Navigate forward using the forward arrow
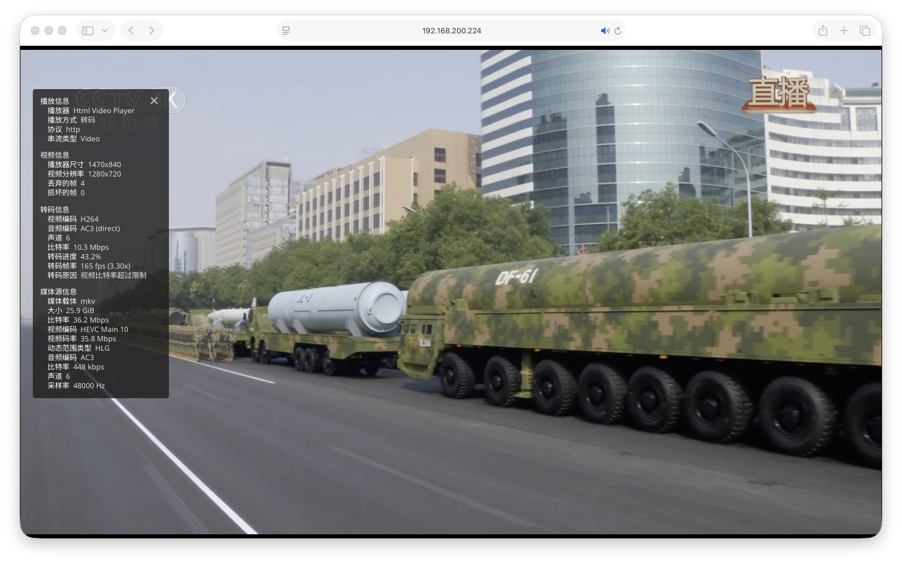Viewport: 902px width, 563px height. pyautogui.click(x=152, y=30)
